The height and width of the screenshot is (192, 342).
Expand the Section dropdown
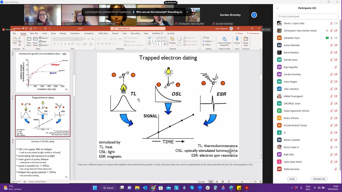pos(44,45)
